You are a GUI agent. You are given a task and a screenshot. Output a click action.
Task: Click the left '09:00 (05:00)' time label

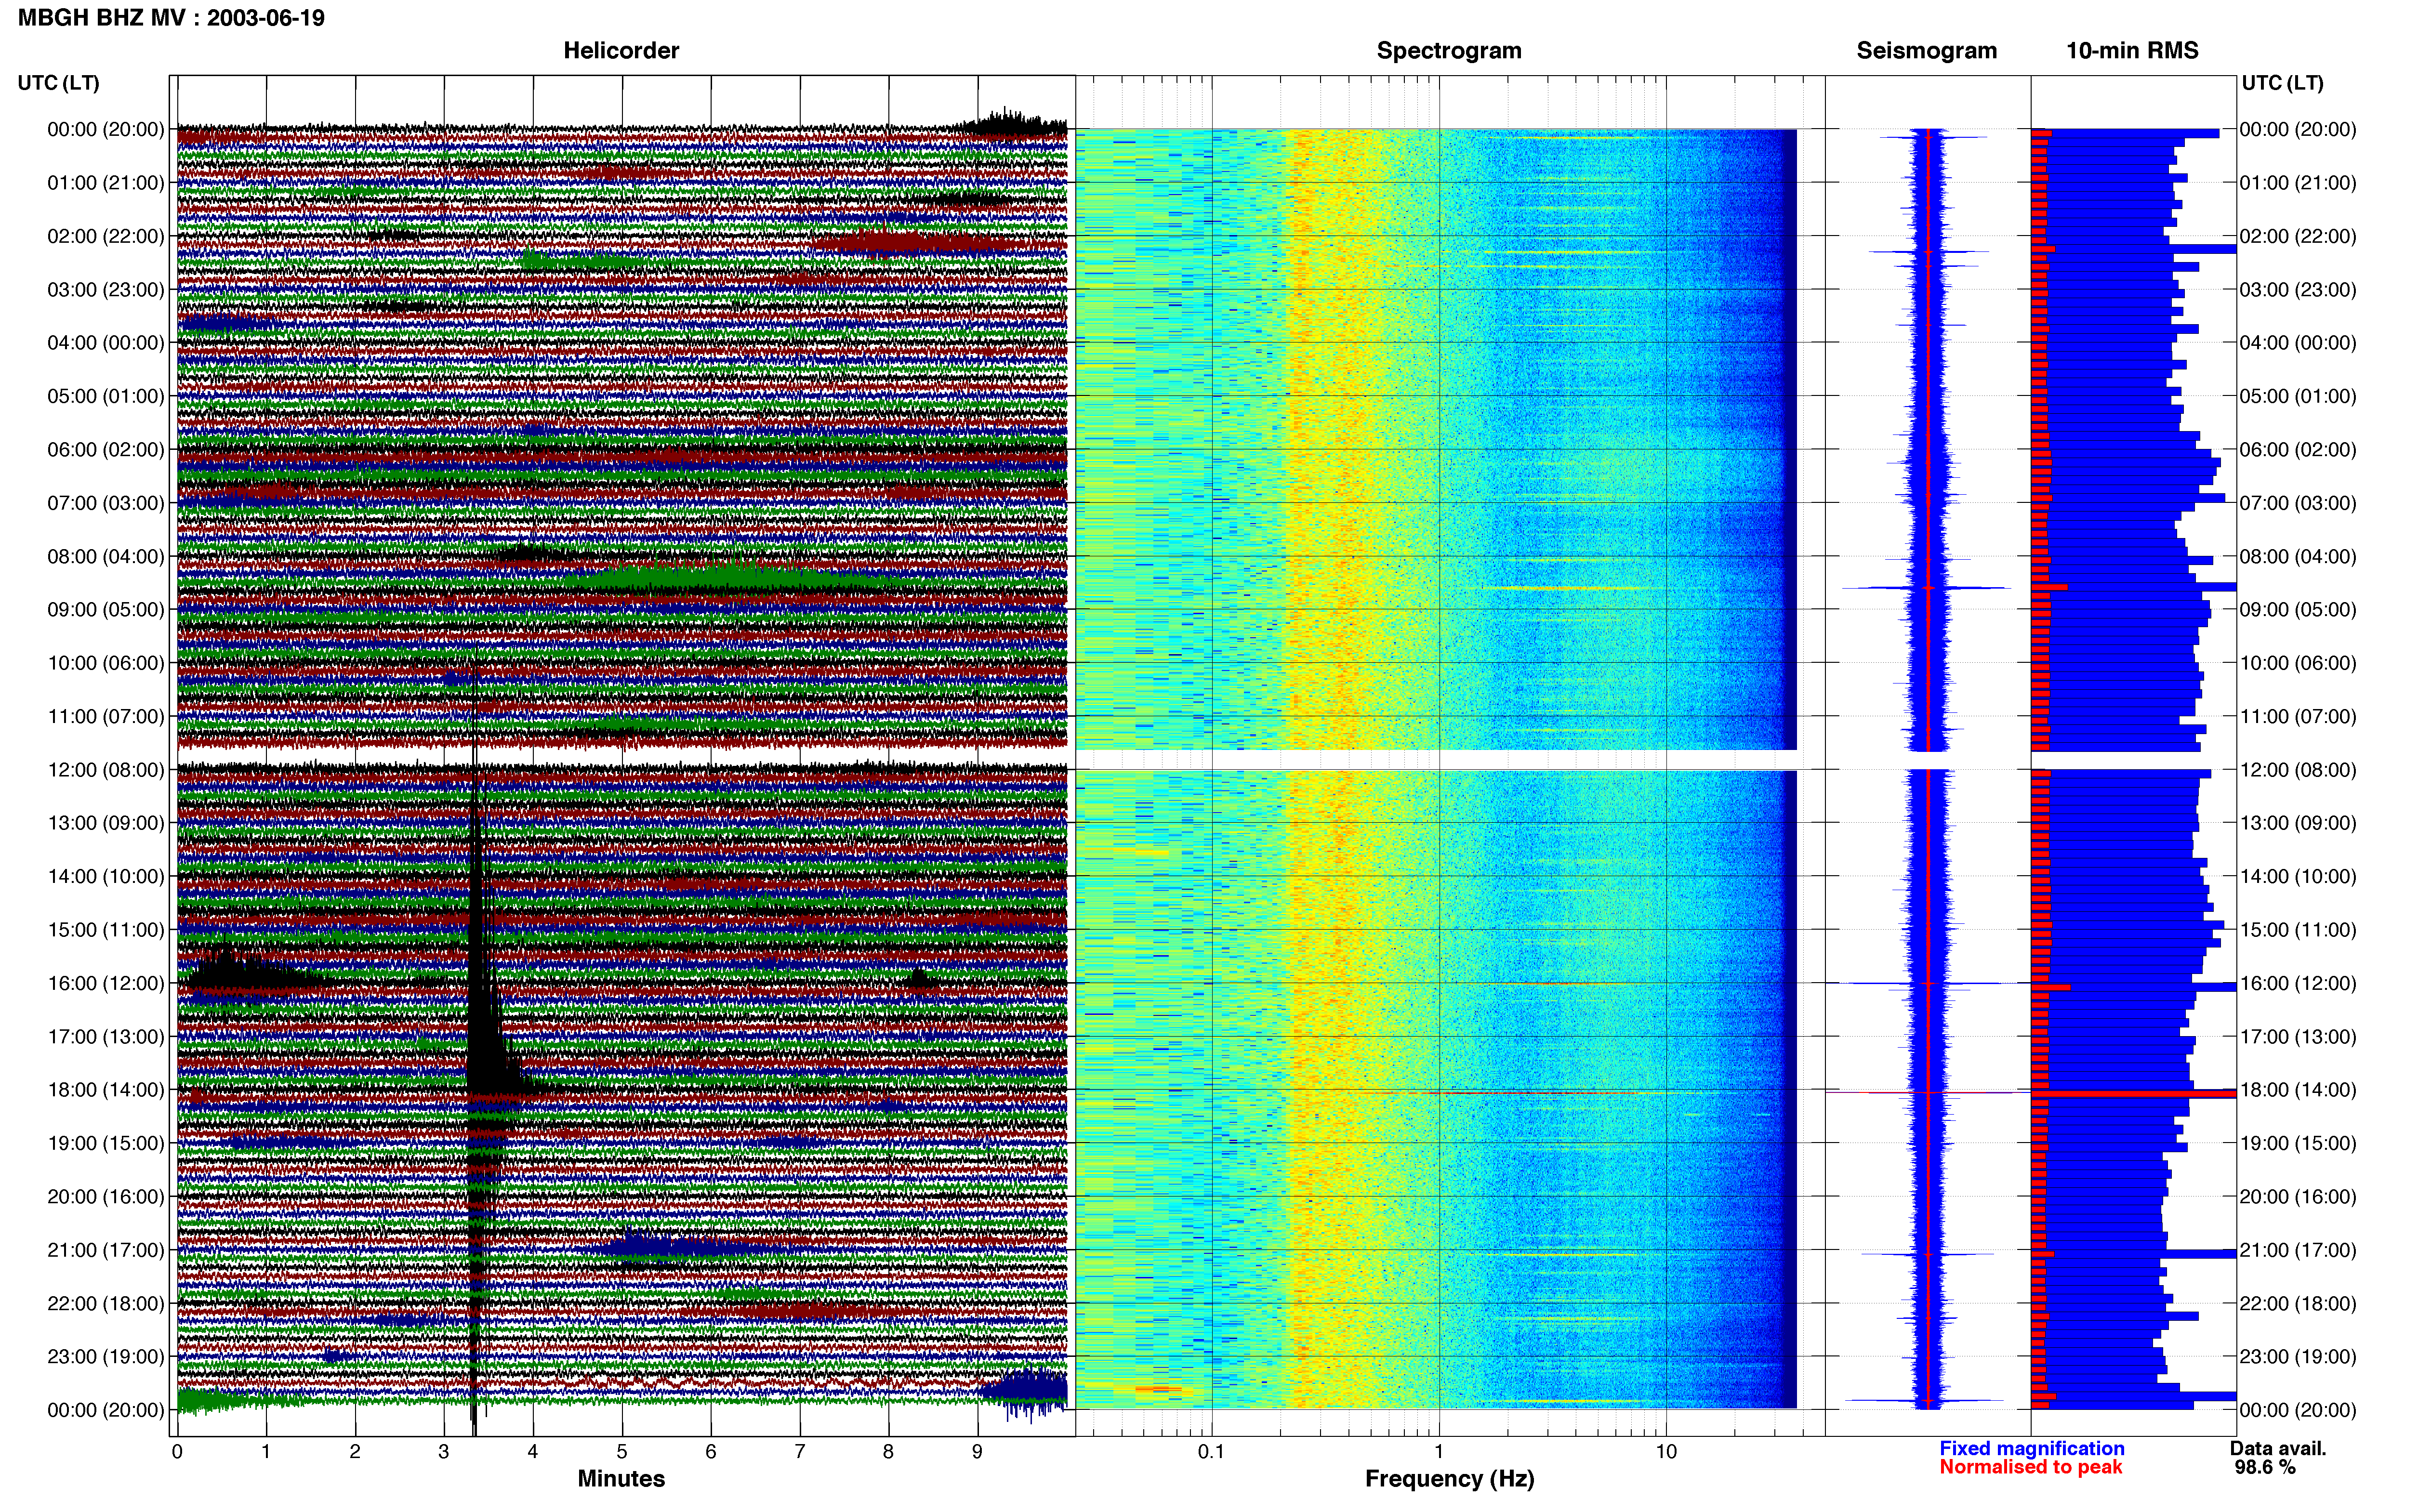pos(106,610)
